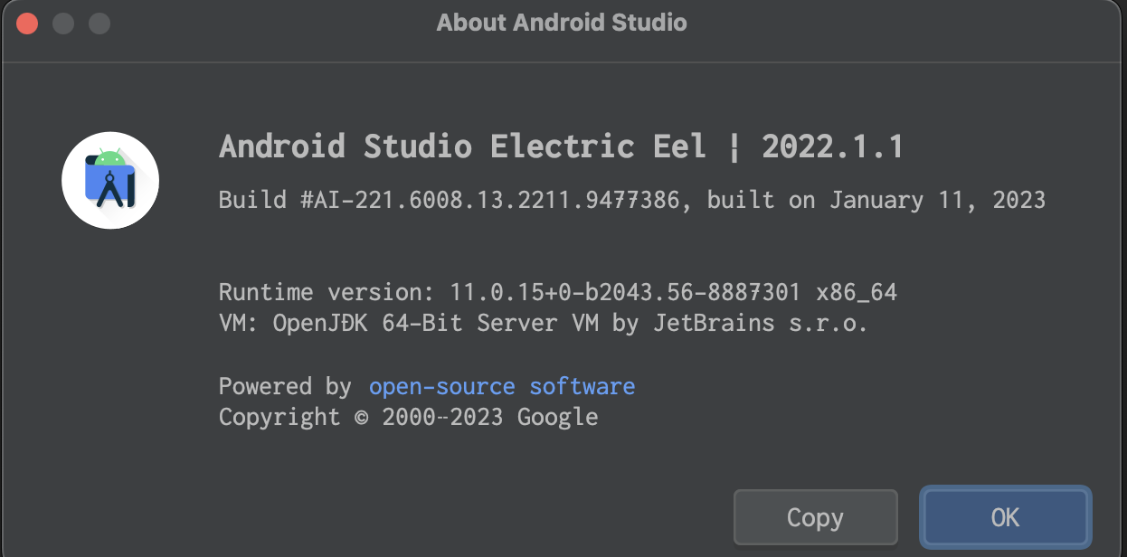Click the word 'open-source' in the link
The height and width of the screenshot is (557, 1127).
click(x=441, y=386)
